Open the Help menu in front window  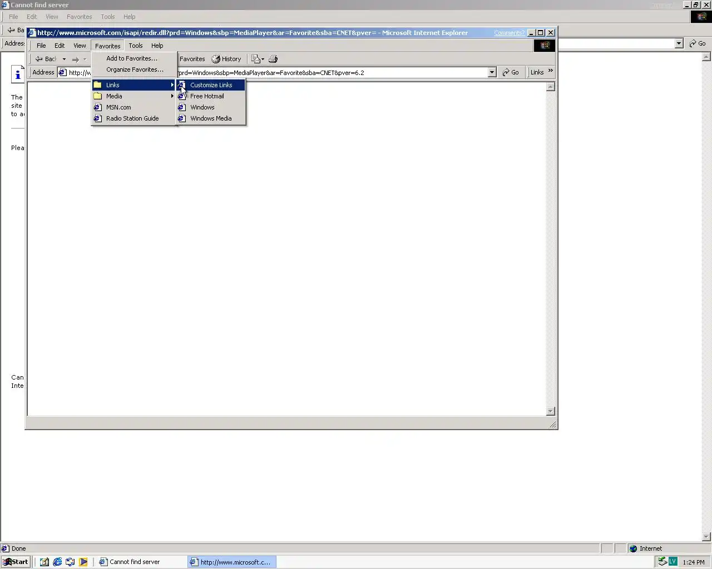coord(157,46)
